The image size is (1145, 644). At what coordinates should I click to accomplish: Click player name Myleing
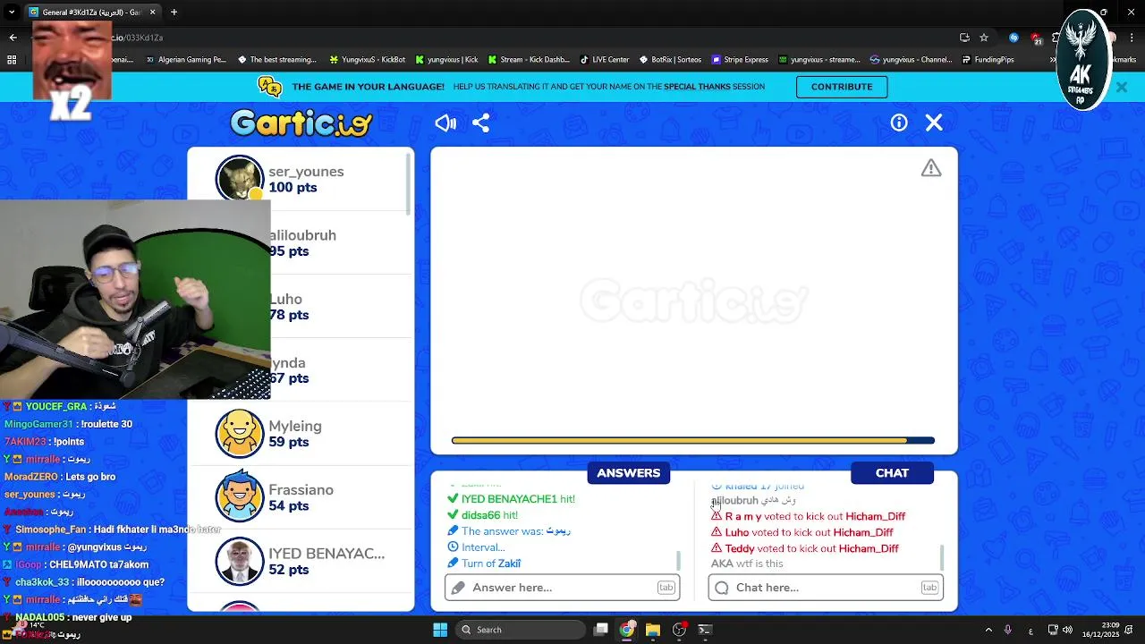(295, 427)
